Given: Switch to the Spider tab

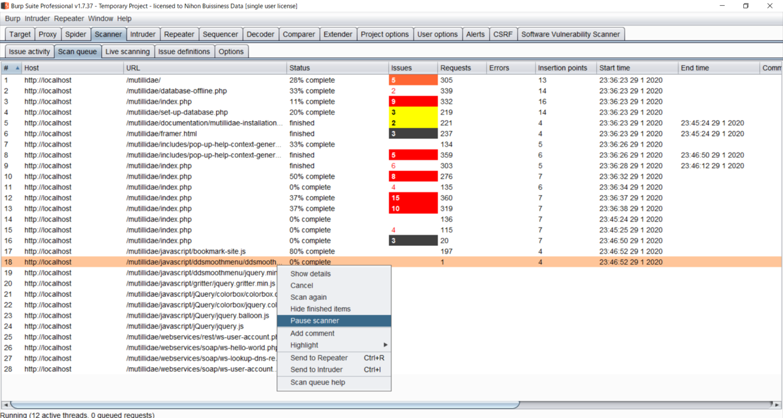Looking at the screenshot, I should click(76, 34).
